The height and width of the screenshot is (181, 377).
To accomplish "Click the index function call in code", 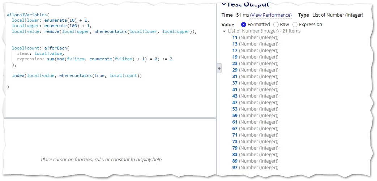I will tap(18, 76).
